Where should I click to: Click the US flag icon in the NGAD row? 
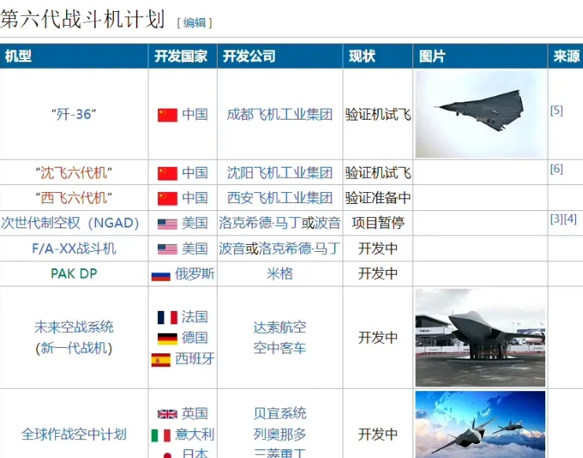coord(167,224)
